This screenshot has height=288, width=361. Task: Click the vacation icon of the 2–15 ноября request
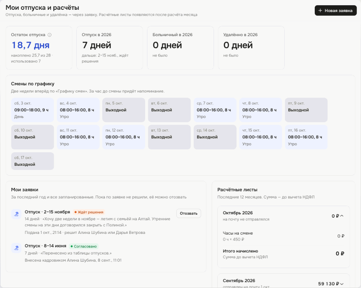coord(16,214)
